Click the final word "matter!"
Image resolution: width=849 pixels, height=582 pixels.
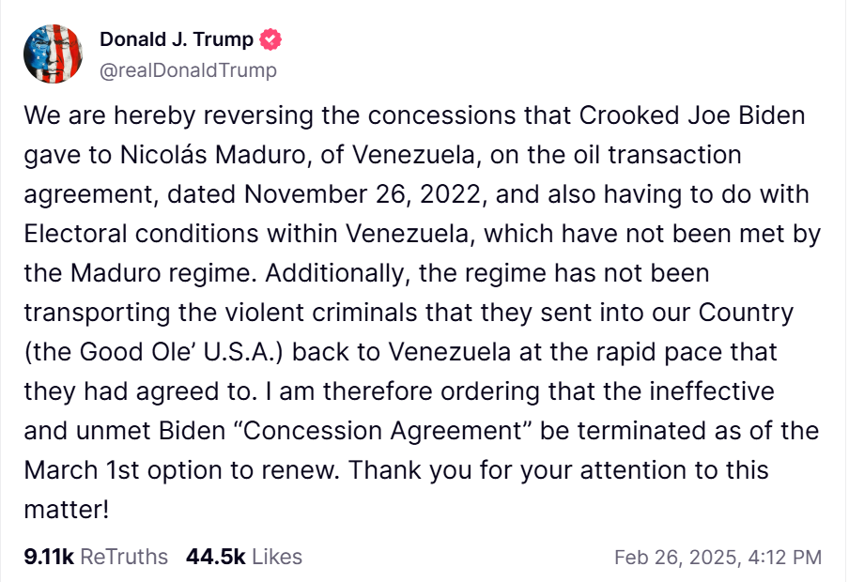(x=67, y=510)
